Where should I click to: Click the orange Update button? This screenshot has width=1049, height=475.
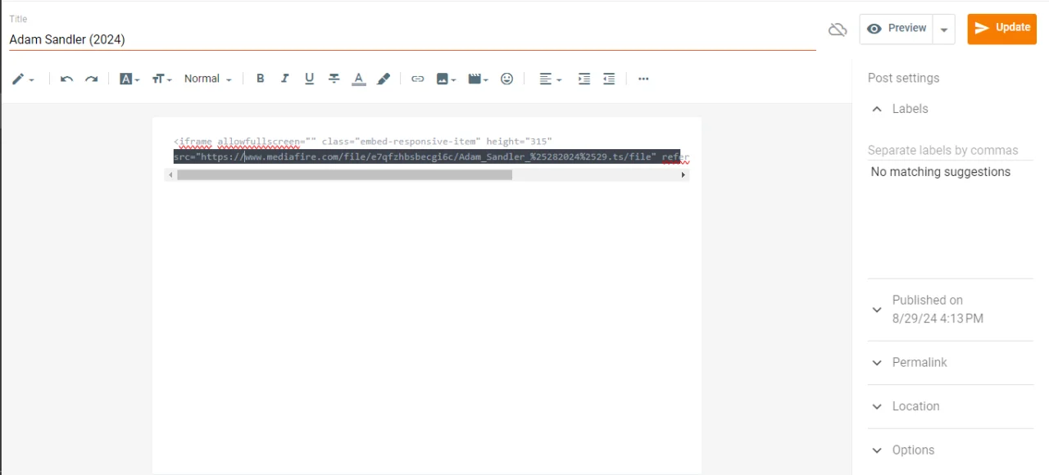1002,29
